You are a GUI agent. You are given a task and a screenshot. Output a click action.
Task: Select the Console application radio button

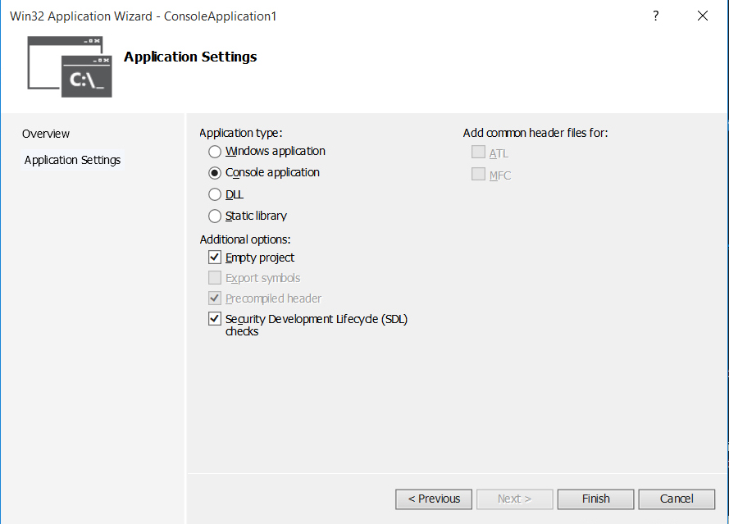[214, 173]
